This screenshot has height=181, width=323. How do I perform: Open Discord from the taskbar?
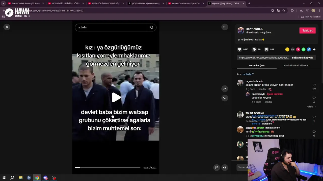tap(45, 178)
